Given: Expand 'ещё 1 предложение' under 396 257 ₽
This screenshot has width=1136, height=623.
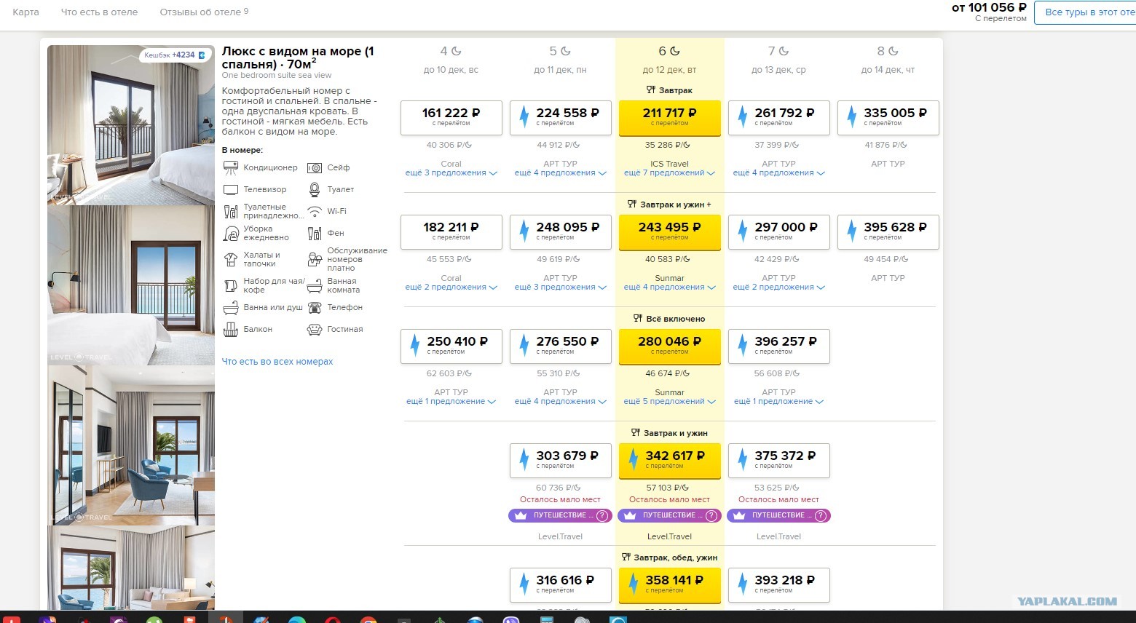Looking at the screenshot, I should [x=779, y=402].
